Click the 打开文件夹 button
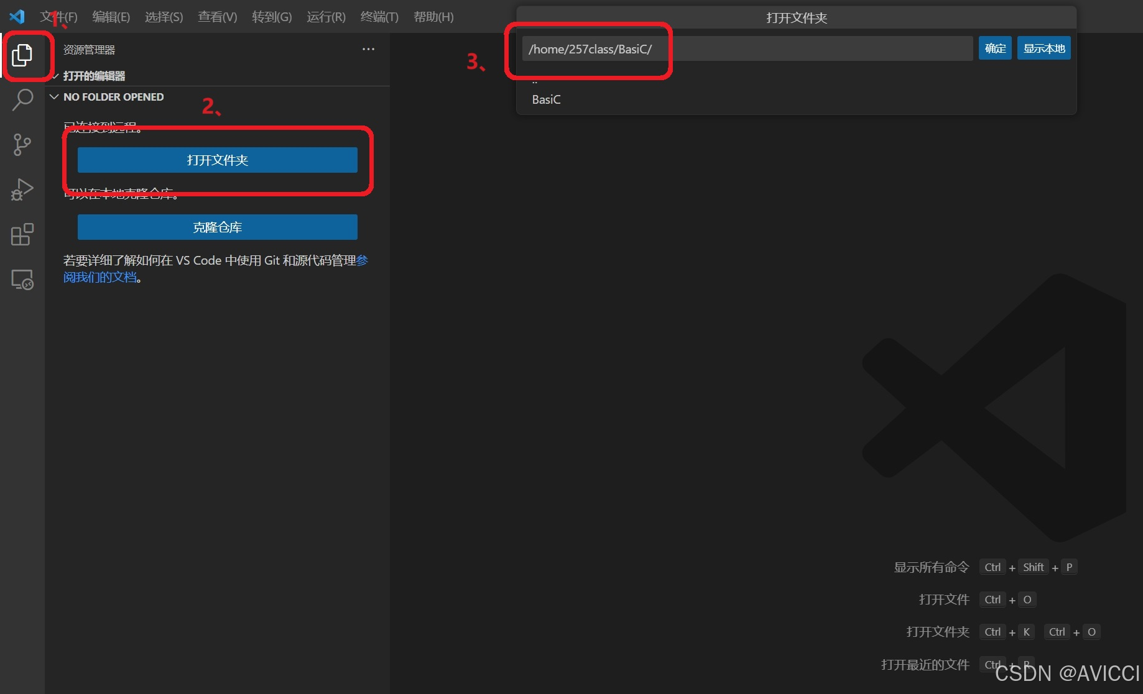This screenshot has height=694, width=1143. pos(217,160)
